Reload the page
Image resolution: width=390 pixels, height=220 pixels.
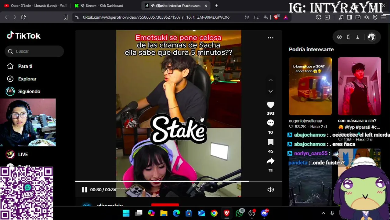(23, 17)
